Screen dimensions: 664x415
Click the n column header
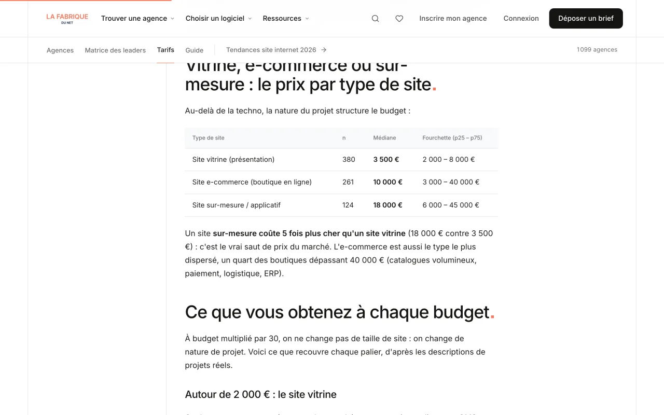coord(344,138)
